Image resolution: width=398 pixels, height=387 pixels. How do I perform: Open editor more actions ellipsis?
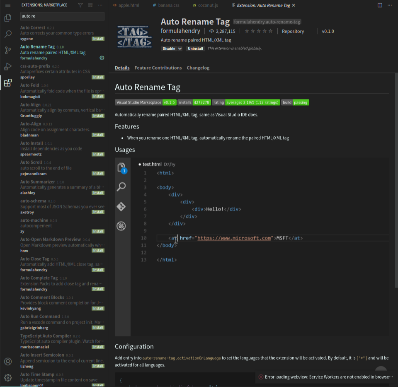390,5
